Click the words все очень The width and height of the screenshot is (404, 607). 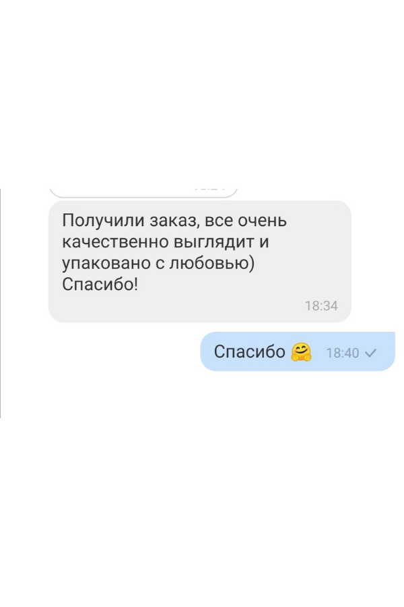point(246,221)
